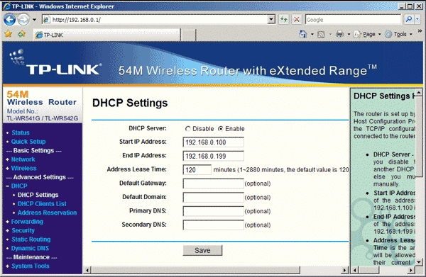The image size is (426, 277).
Task: Click the Google search box
Action: tap(353, 20)
